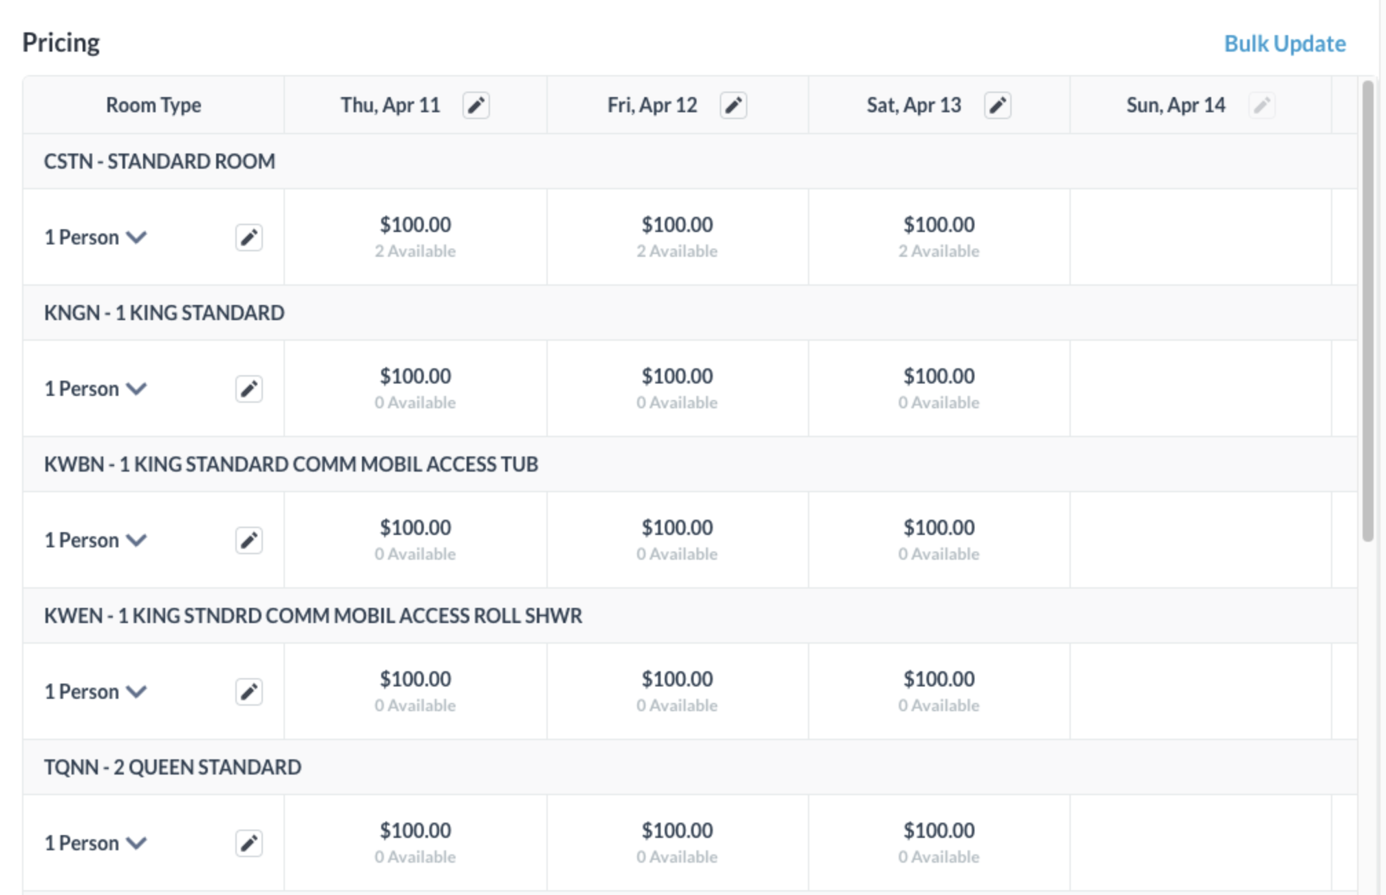Click the Bulk Update link
Viewport: 1386px width, 895px height.
tap(1284, 43)
